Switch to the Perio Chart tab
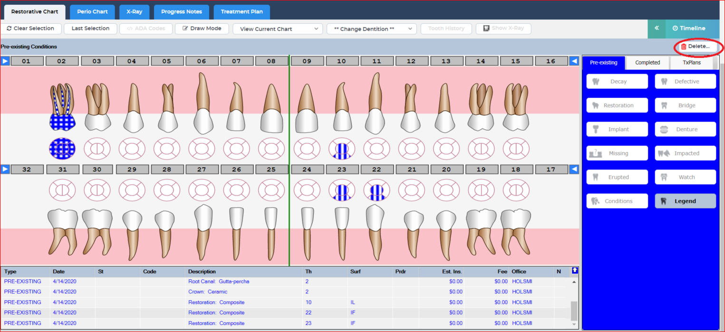Image resolution: width=725 pixels, height=332 pixels. (x=92, y=11)
